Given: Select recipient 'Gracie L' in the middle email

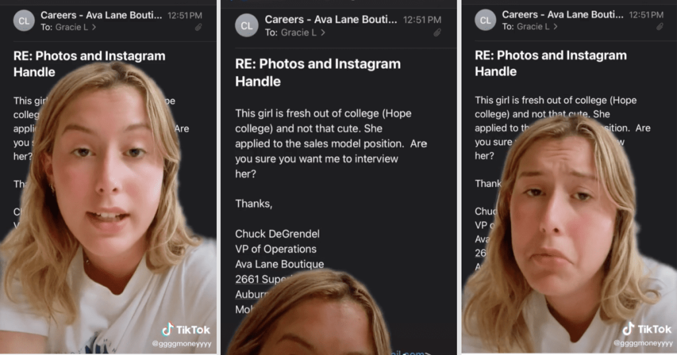Looking at the screenshot, I should 298,32.
